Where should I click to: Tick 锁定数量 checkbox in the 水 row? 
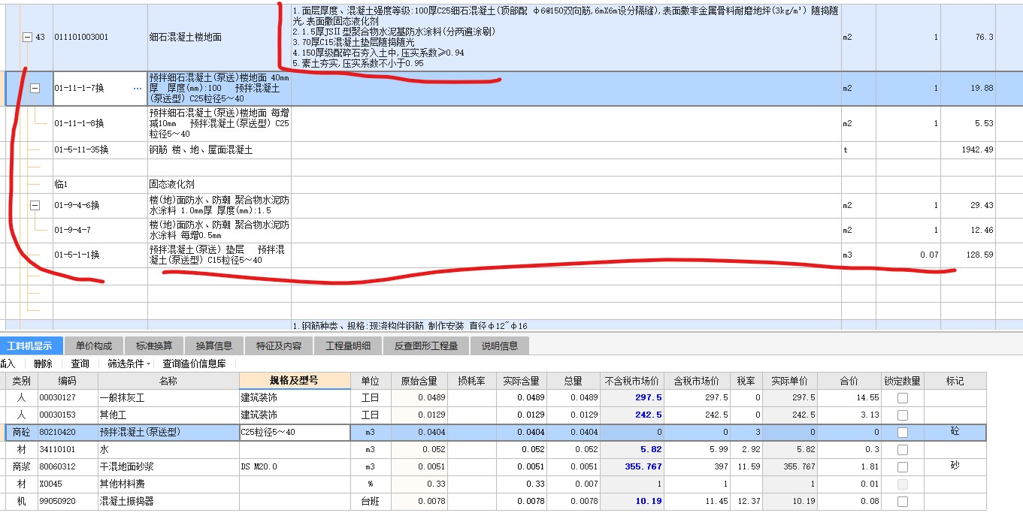click(x=902, y=450)
